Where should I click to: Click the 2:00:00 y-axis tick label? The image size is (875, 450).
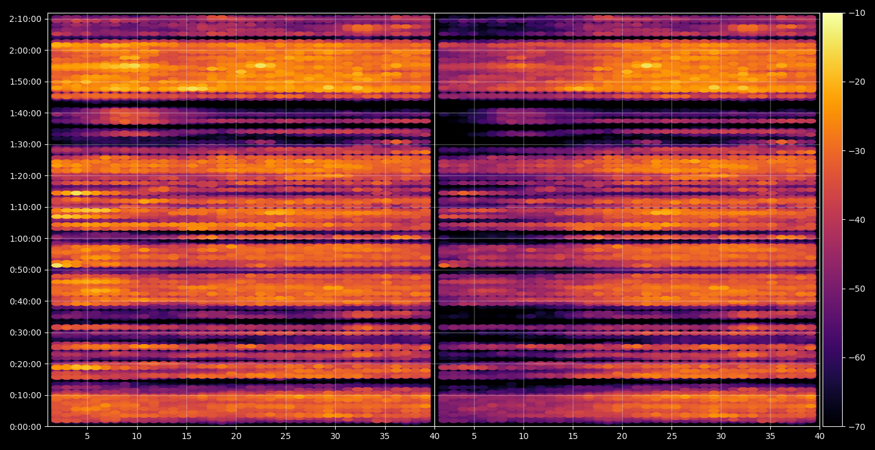[x=25, y=50]
